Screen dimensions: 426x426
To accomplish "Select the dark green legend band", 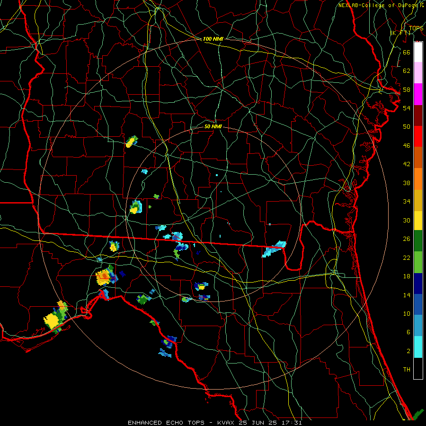I will pos(418,241).
